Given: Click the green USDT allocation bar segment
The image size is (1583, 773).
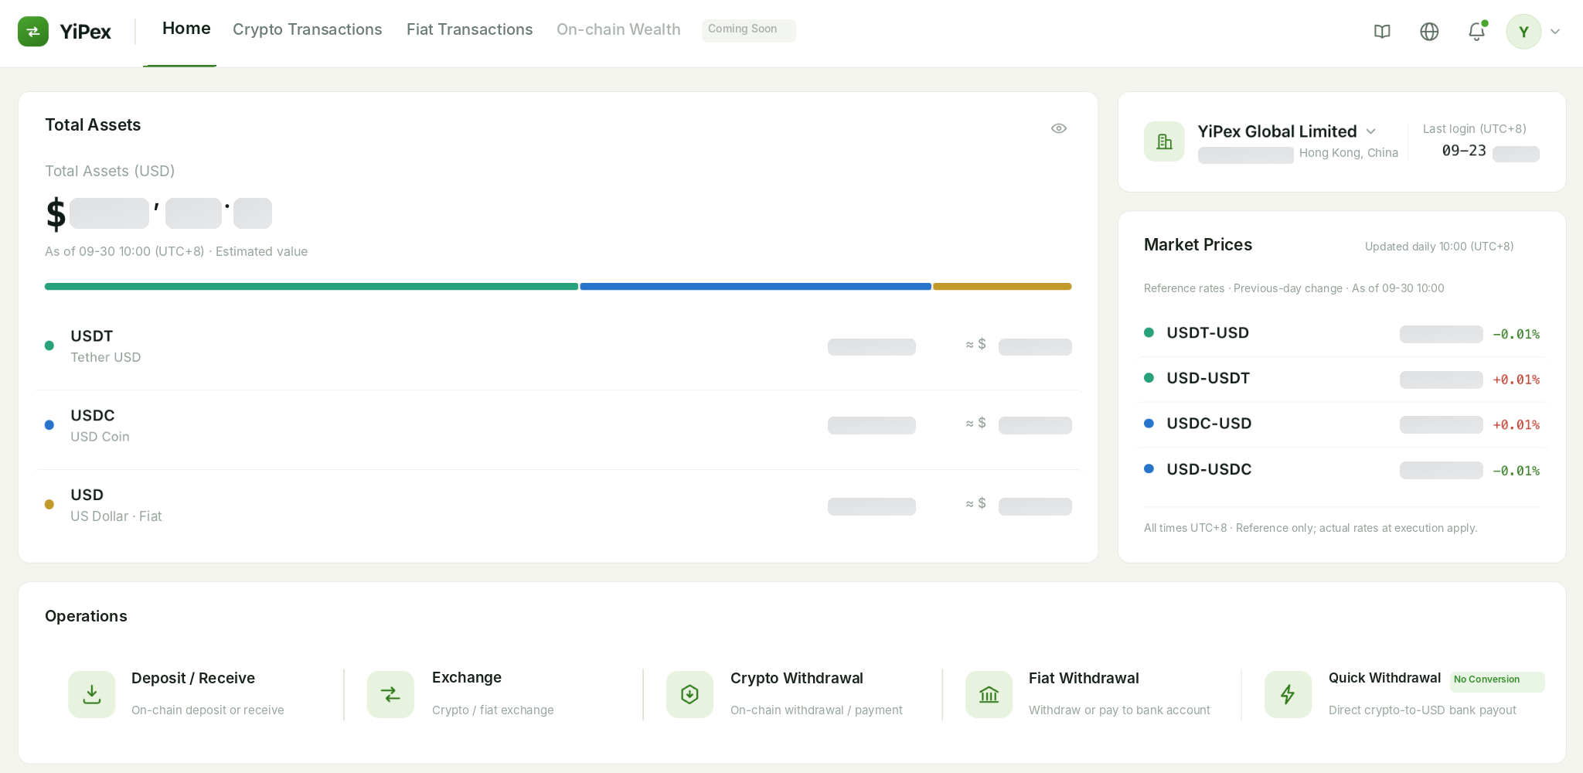Looking at the screenshot, I should (x=311, y=287).
